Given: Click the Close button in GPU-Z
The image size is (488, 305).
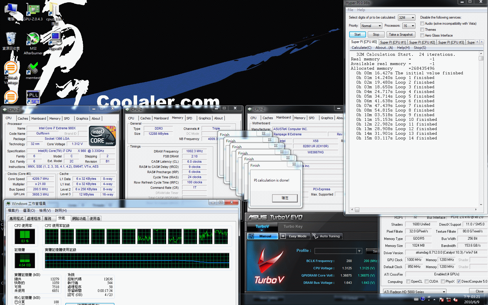Looking at the screenshot, I should coord(479,291).
